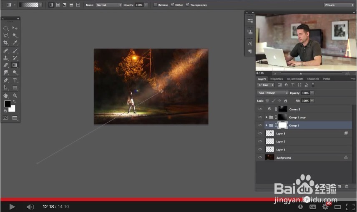The image size is (357, 212).
Task: Select the Smudge tool
Action: point(6,72)
